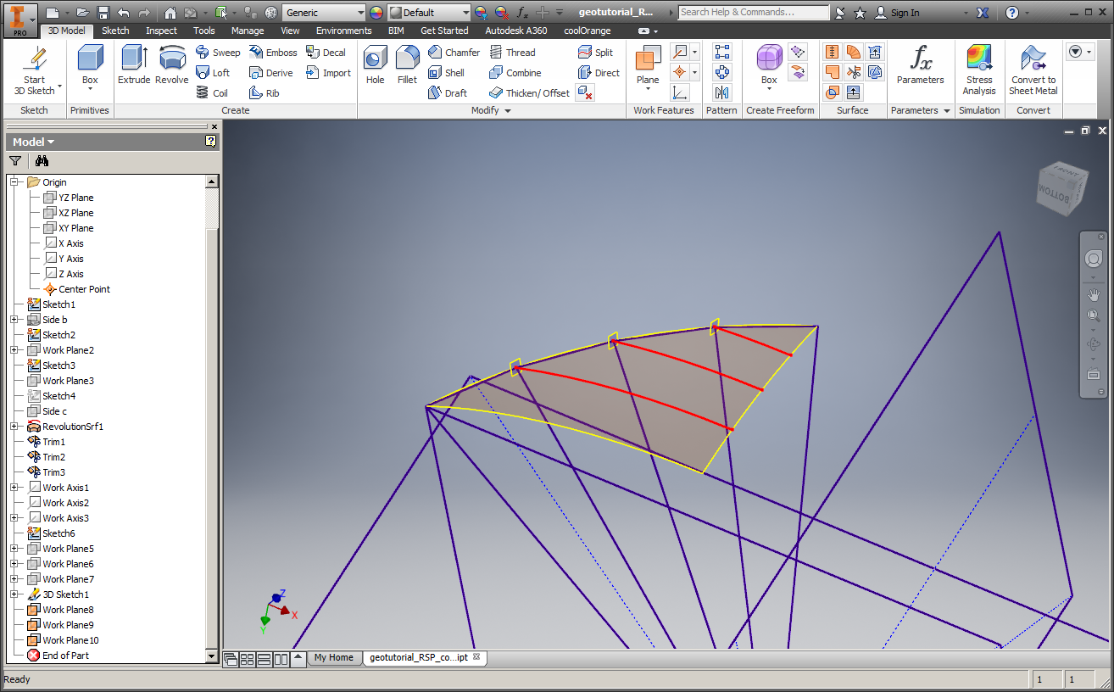The height and width of the screenshot is (692, 1114).
Task: Select the Fillet tool
Action: pos(407,65)
